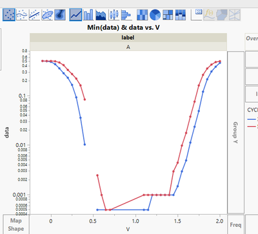Choose the Caption Box icon
The image size is (258, 234).
197,15
